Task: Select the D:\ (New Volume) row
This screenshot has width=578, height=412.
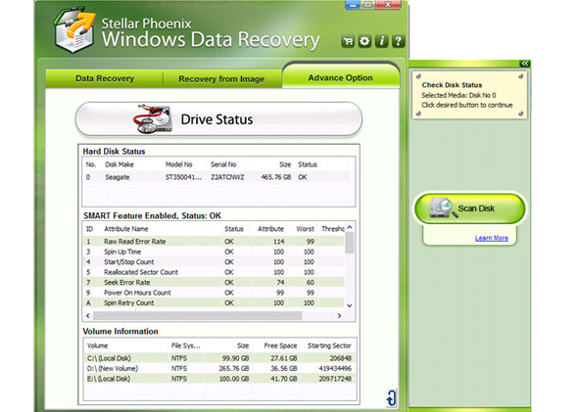Action: coord(219,369)
